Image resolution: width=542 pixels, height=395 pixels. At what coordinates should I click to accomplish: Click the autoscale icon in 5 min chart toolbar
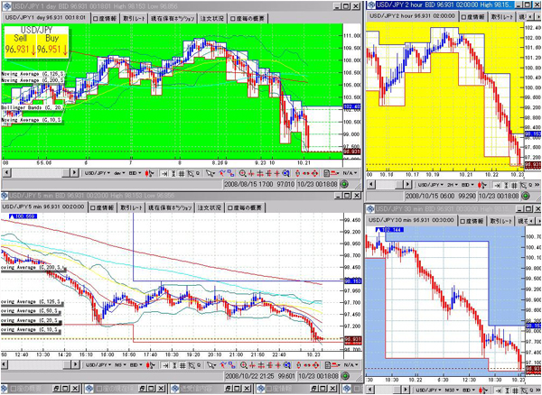[192, 364]
